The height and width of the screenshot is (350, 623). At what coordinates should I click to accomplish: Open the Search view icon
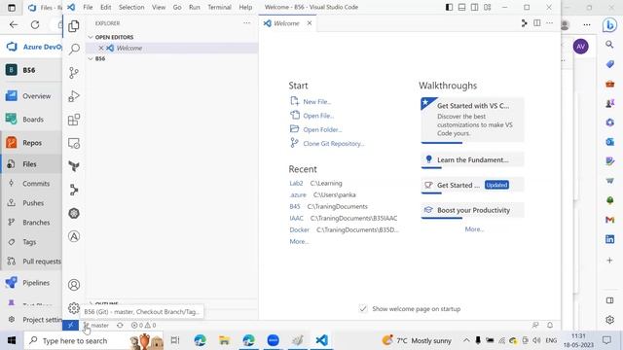point(74,50)
